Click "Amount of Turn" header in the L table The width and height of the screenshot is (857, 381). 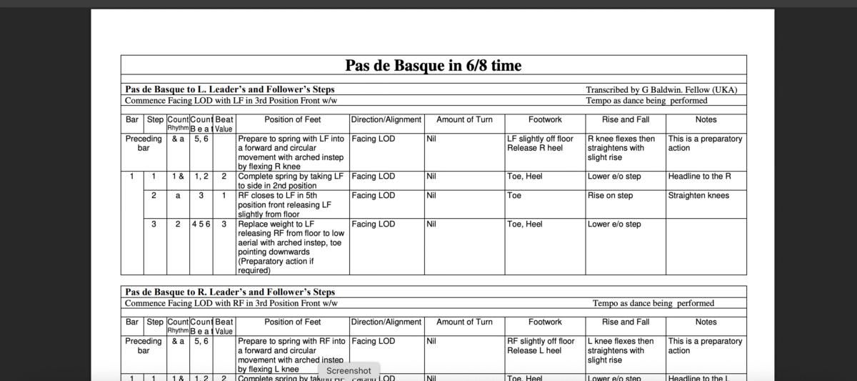pos(464,120)
